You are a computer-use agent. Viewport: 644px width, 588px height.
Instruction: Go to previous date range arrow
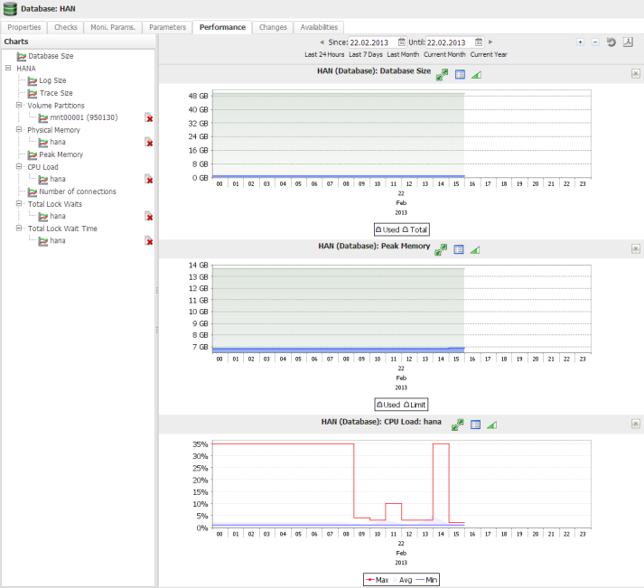[x=322, y=42]
